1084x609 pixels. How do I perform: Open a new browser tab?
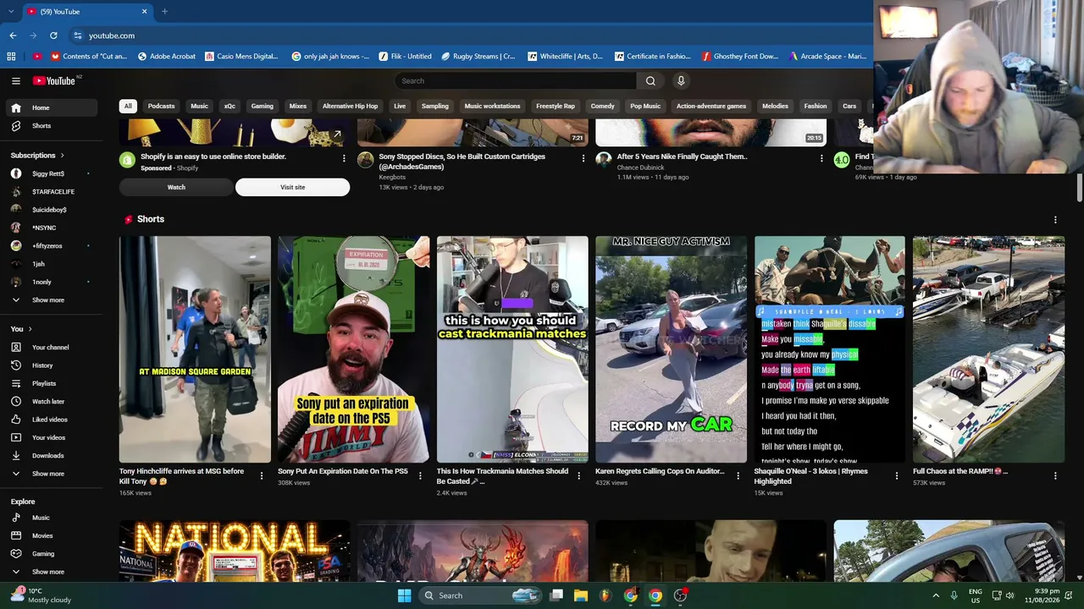[x=164, y=12]
